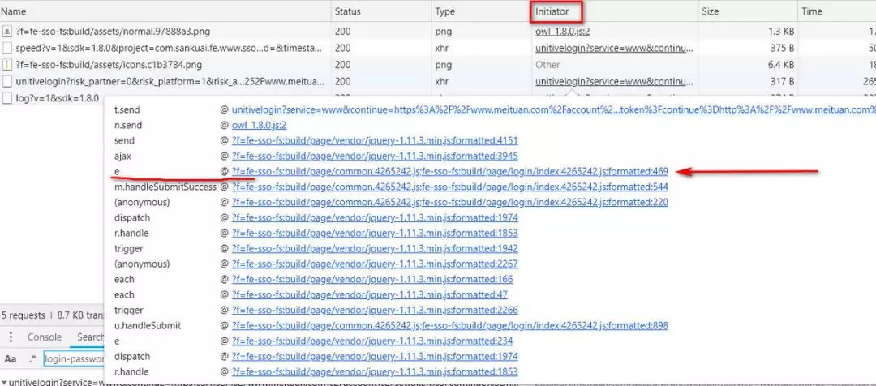876x386 pixels.
Task: Click the file icon beside normal.97888a3.png
Action: coord(6,32)
